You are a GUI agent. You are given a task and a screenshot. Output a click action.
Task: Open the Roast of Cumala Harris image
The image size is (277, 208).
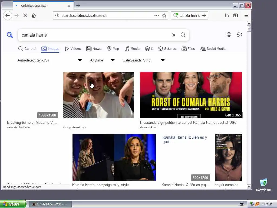191,95
